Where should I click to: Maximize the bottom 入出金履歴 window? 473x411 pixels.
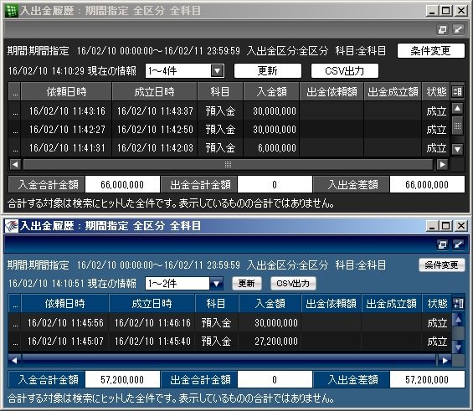click(x=446, y=226)
